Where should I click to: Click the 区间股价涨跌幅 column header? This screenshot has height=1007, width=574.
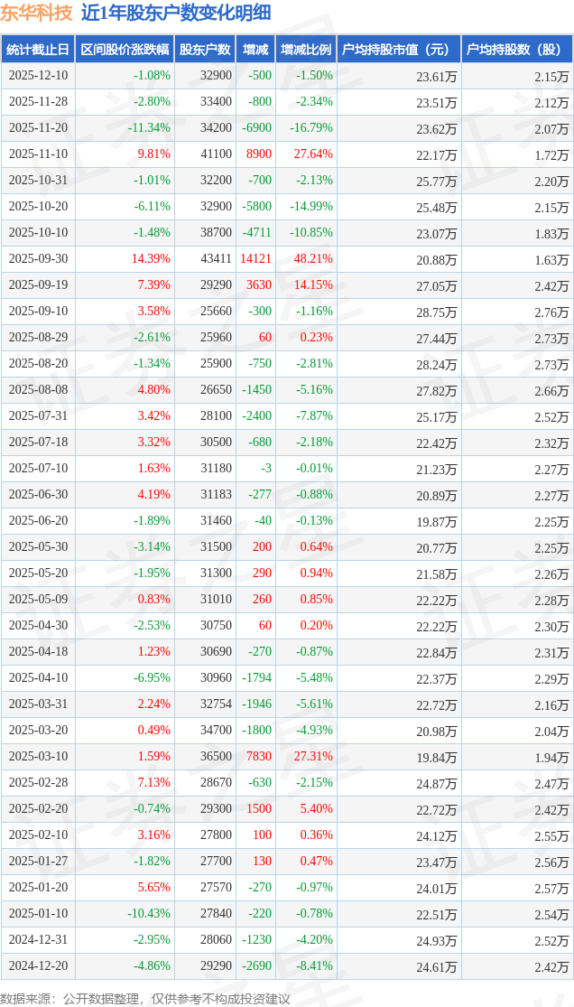(x=125, y=50)
